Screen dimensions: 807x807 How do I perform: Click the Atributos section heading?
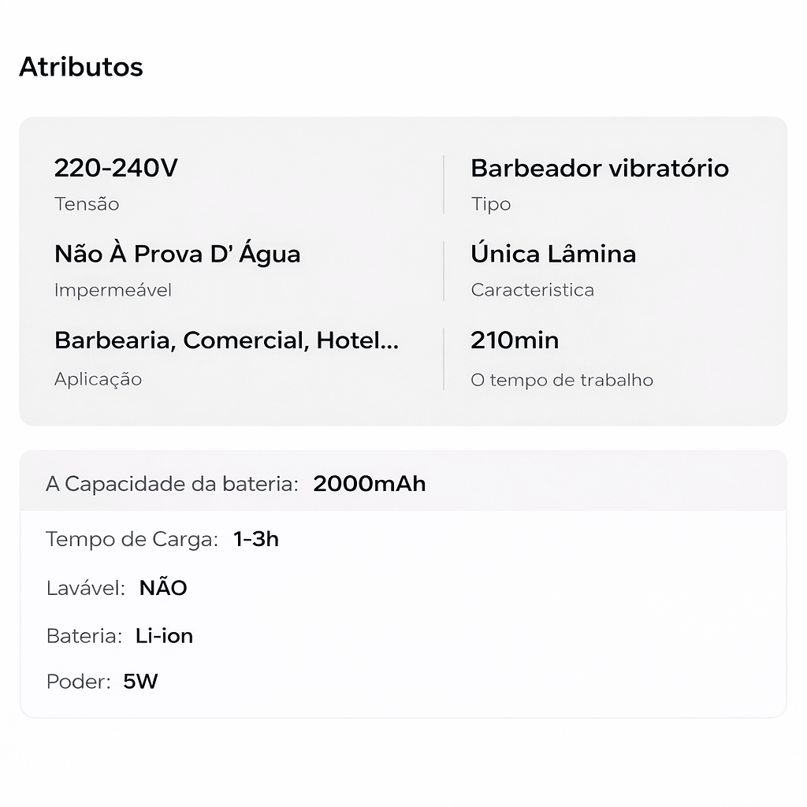[x=81, y=67]
